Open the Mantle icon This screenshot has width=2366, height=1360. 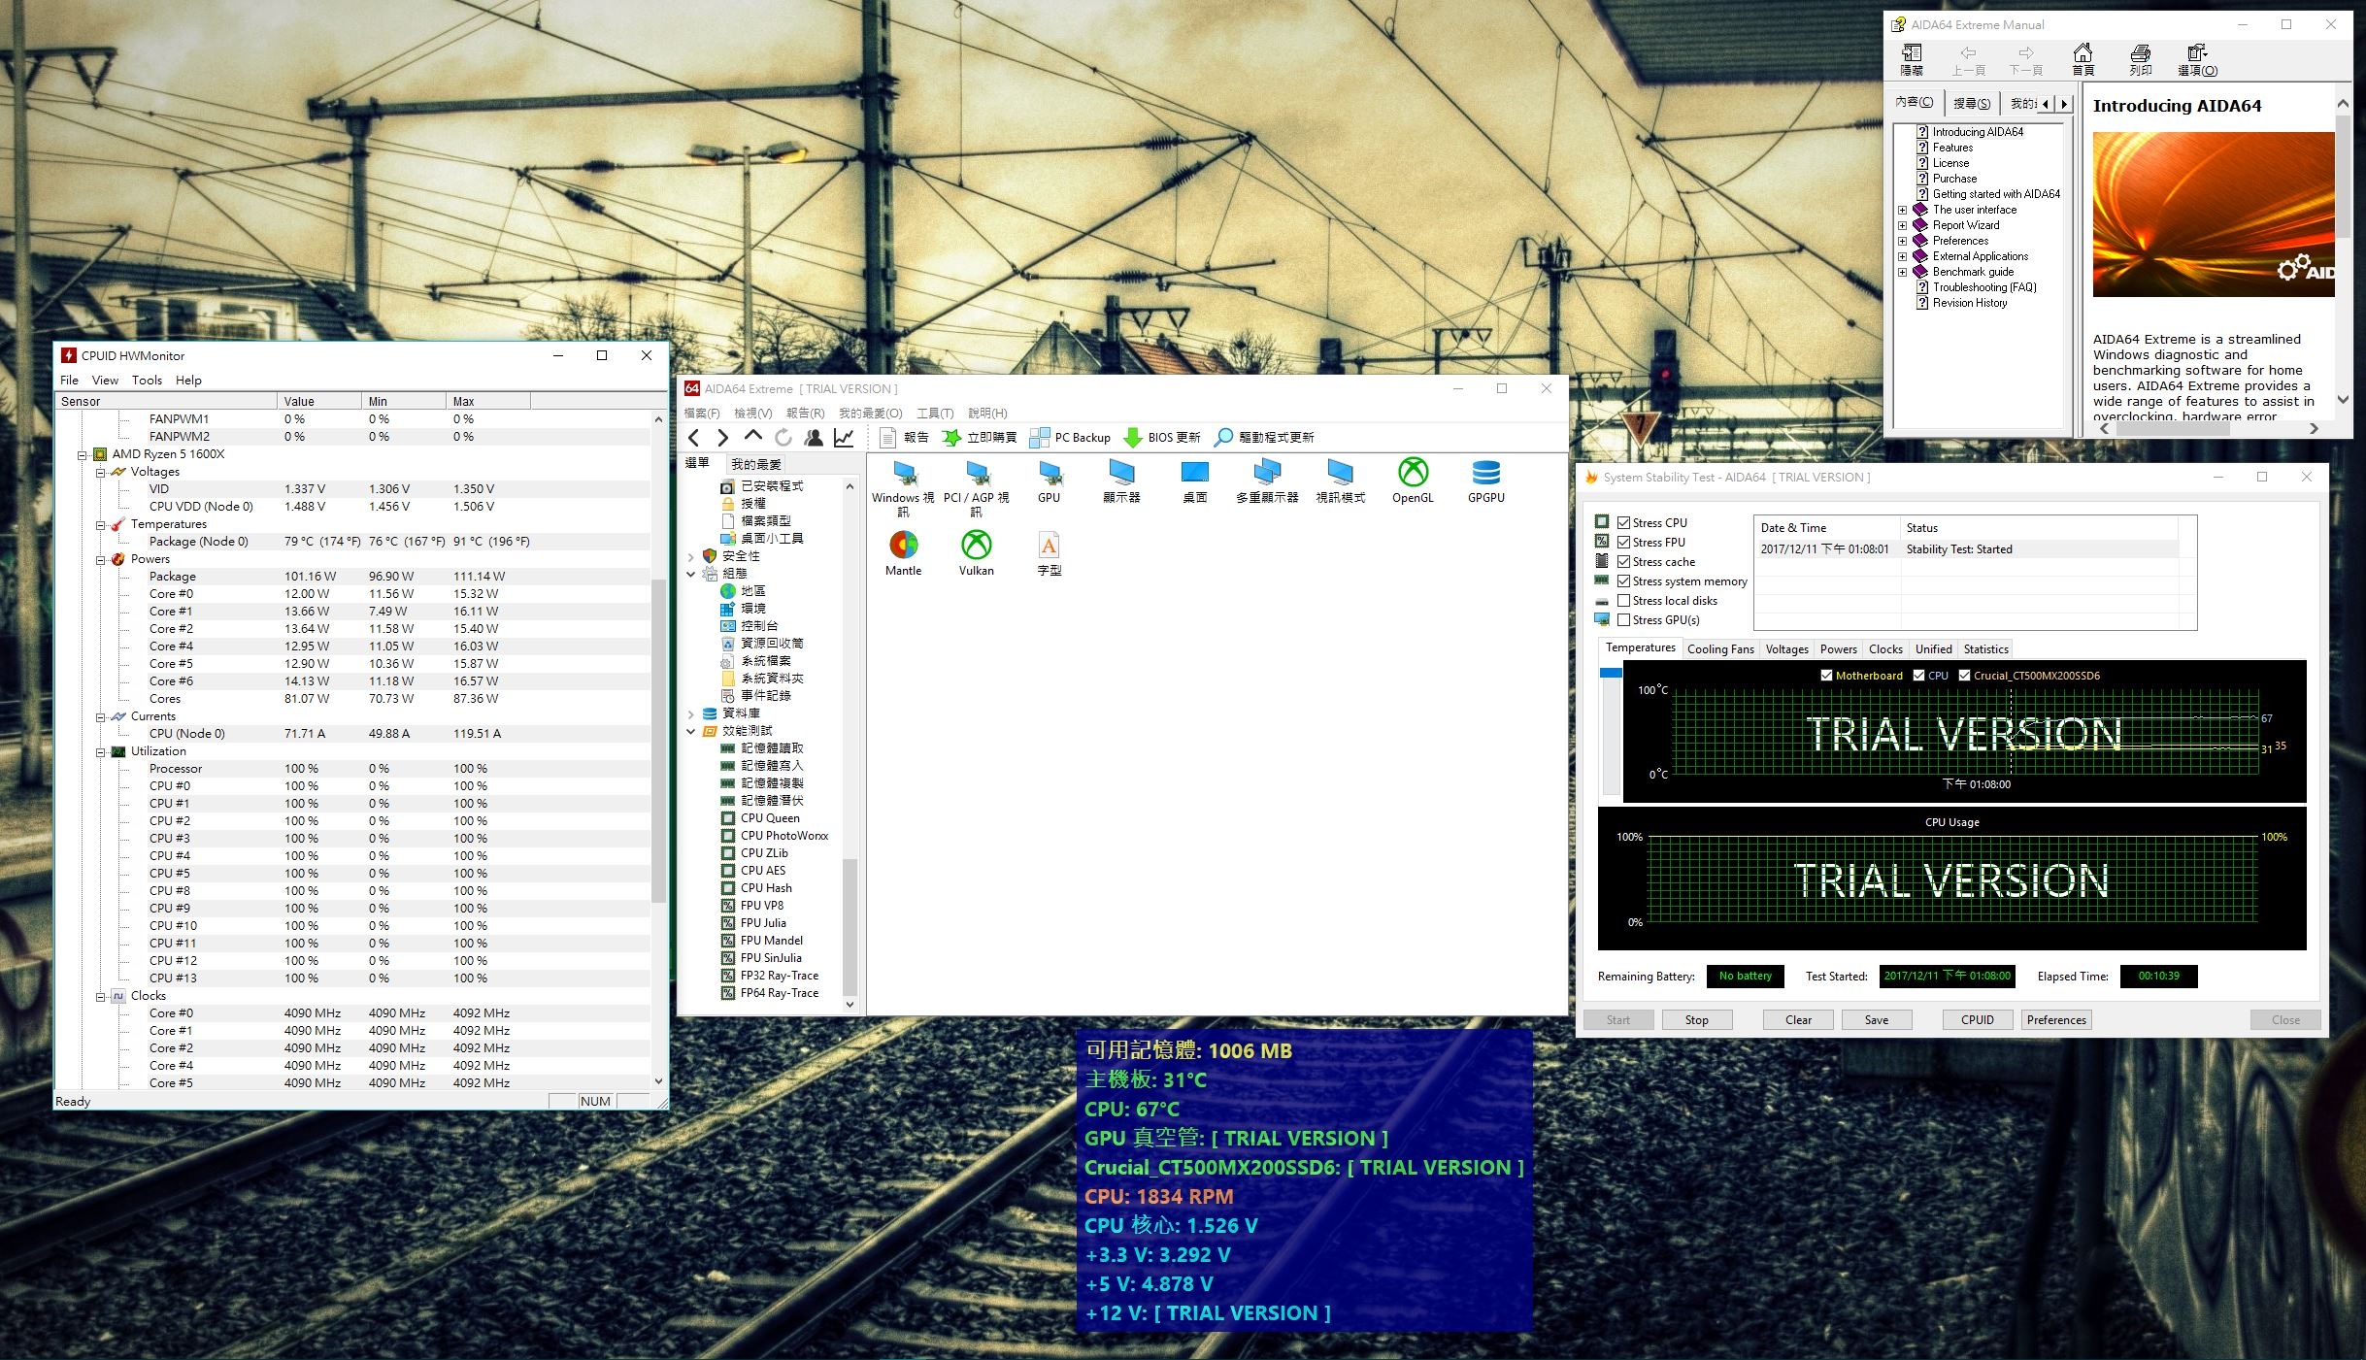point(903,554)
